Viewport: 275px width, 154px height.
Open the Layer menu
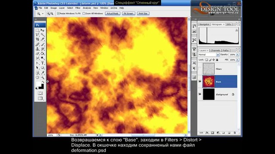coord(62,8)
